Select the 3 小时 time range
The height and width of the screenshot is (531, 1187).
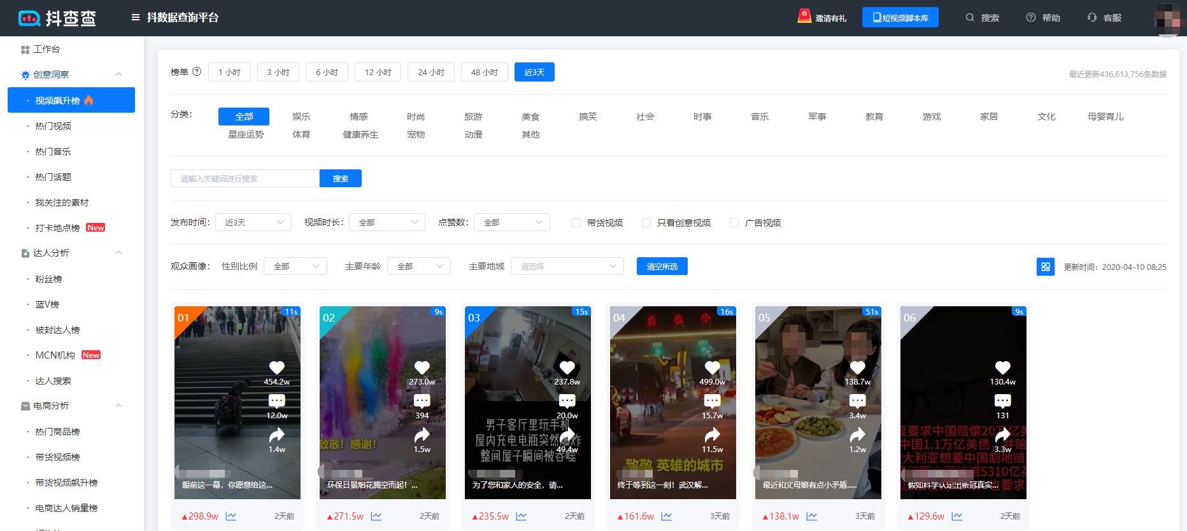coord(278,72)
